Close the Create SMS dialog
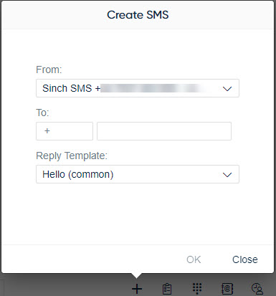 point(245,259)
